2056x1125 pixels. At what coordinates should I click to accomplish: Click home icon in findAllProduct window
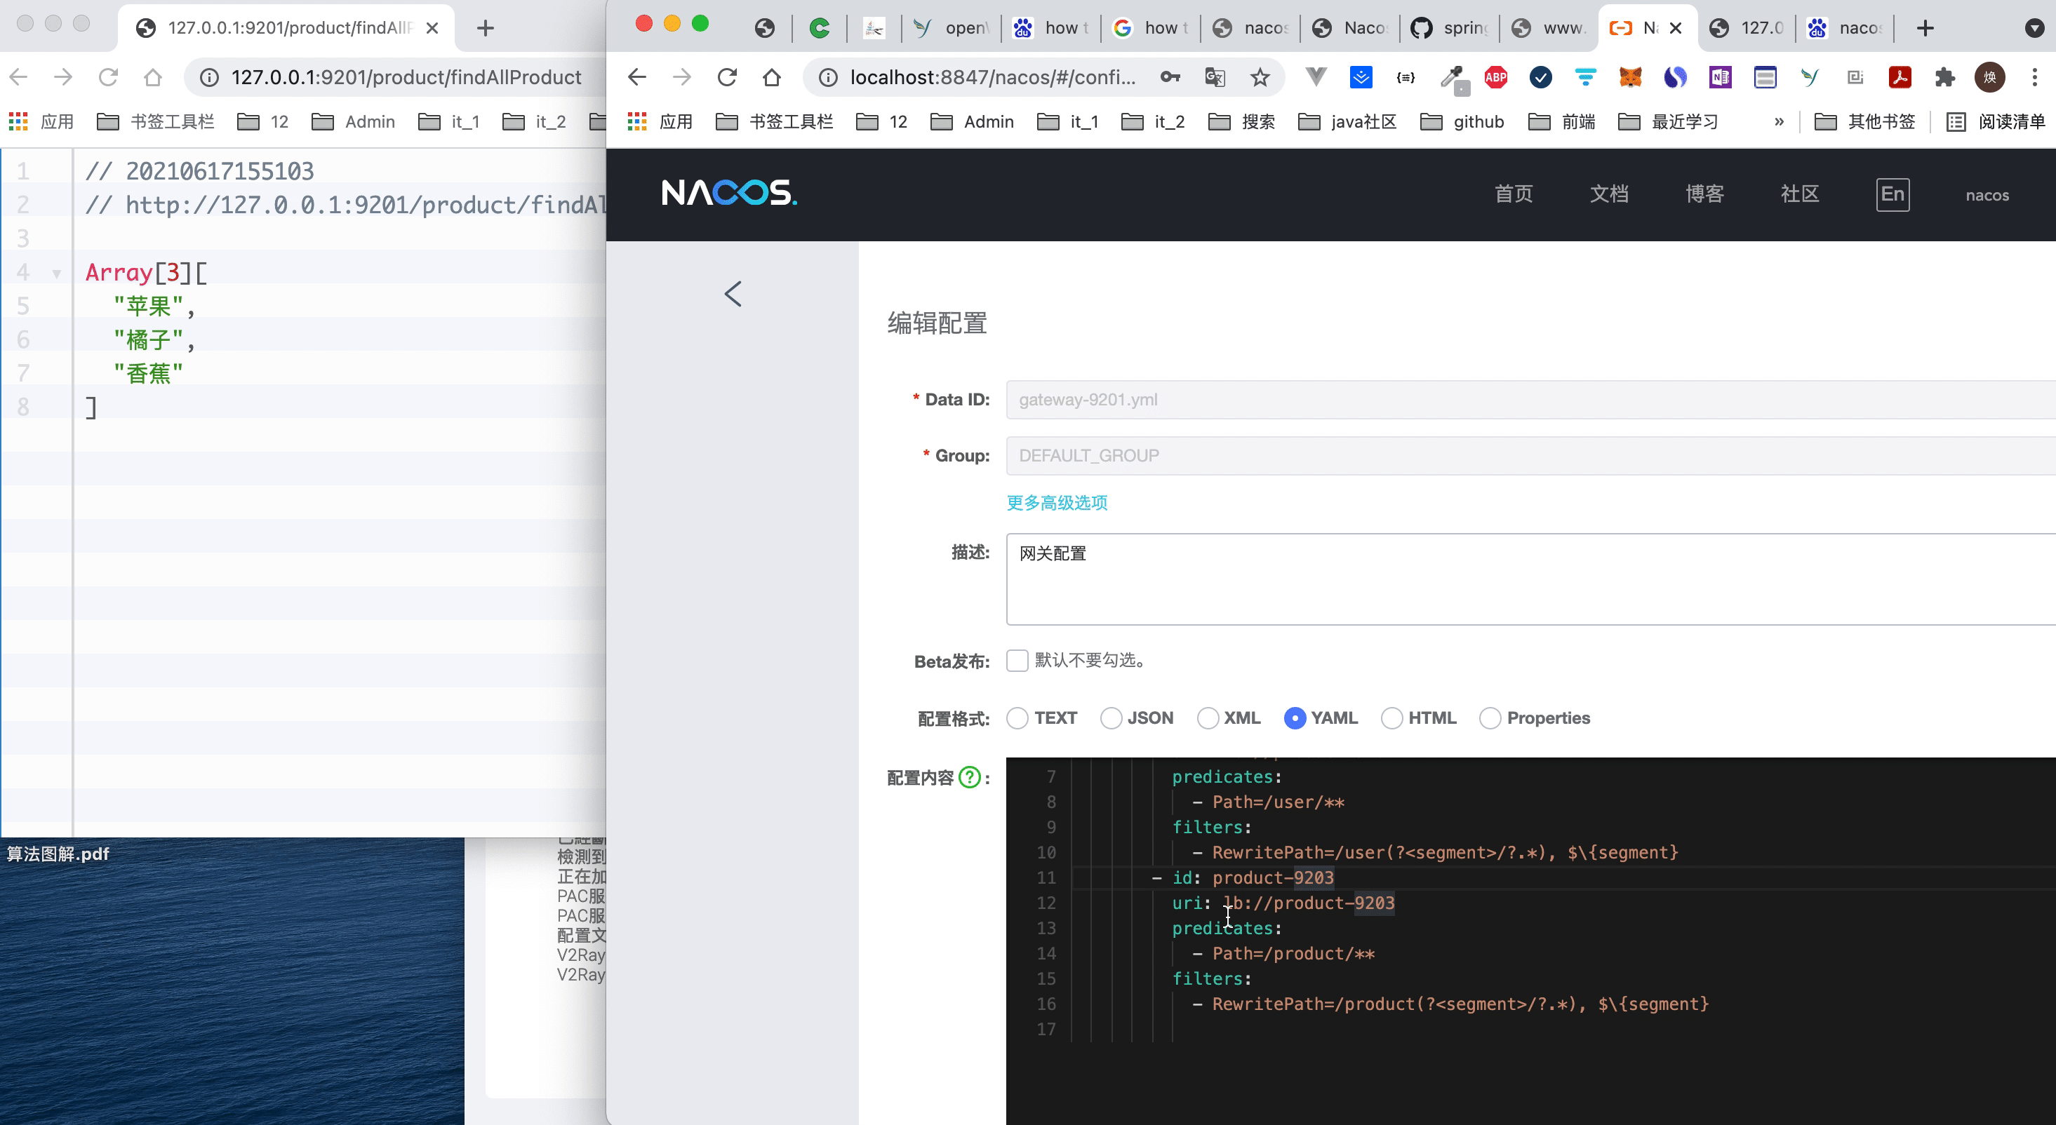pyautogui.click(x=153, y=77)
